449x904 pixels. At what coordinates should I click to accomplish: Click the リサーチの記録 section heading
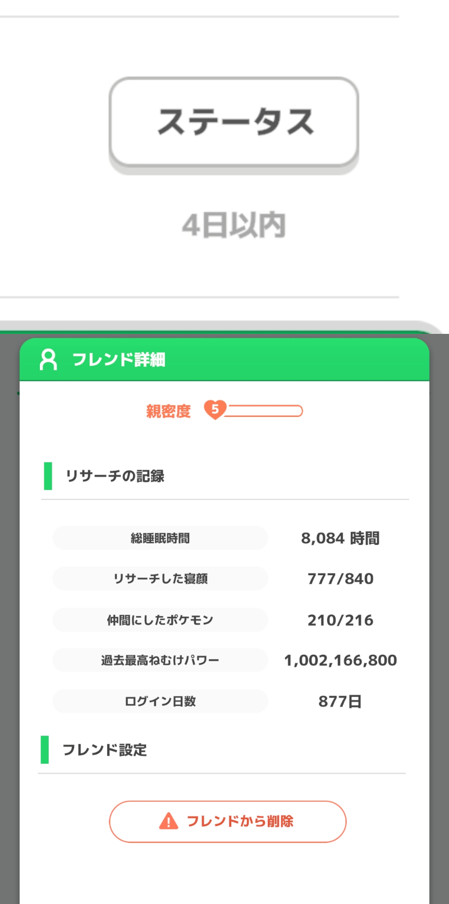tap(114, 476)
